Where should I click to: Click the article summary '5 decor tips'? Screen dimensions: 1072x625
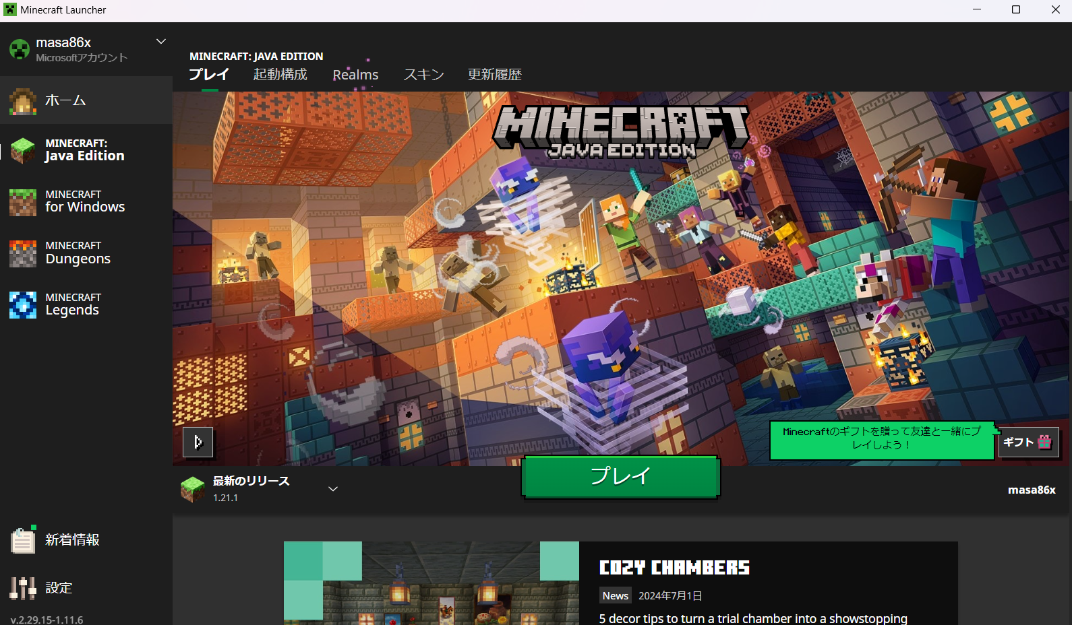coord(753,618)
